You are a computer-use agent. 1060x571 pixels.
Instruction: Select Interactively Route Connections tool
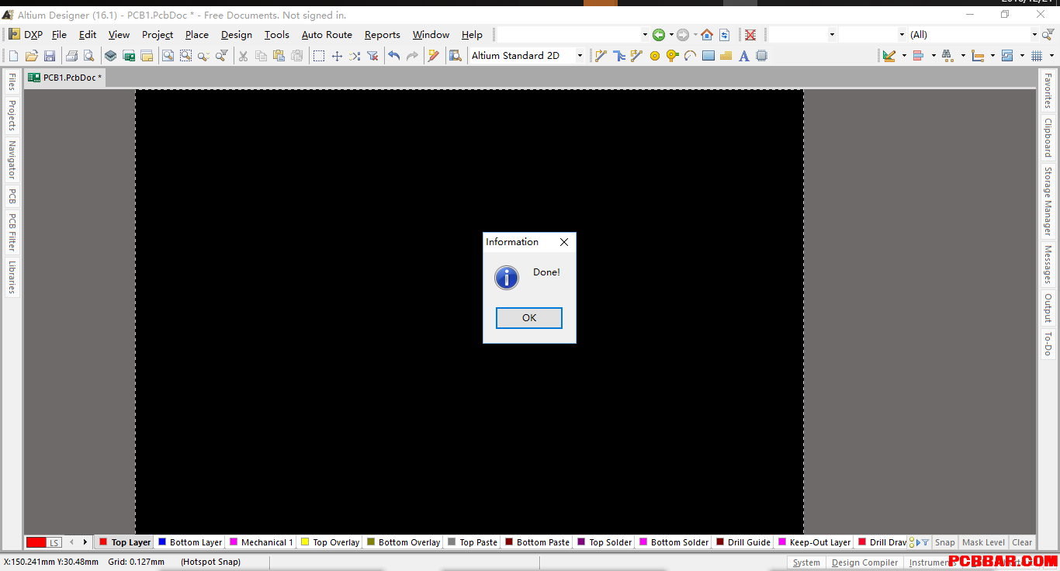click(x=601, y=56)
